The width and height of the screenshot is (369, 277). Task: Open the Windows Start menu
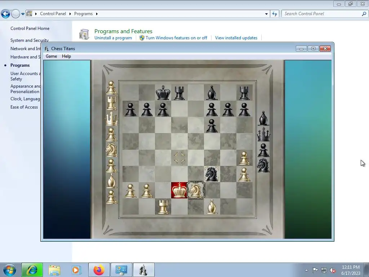coord(9,270)
